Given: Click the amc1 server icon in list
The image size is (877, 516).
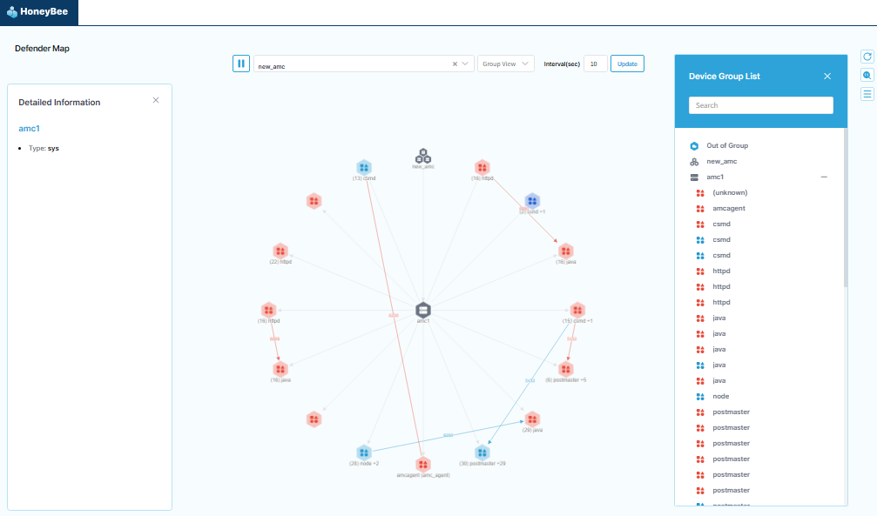Looking at the screenshot, I should point(694,178).
